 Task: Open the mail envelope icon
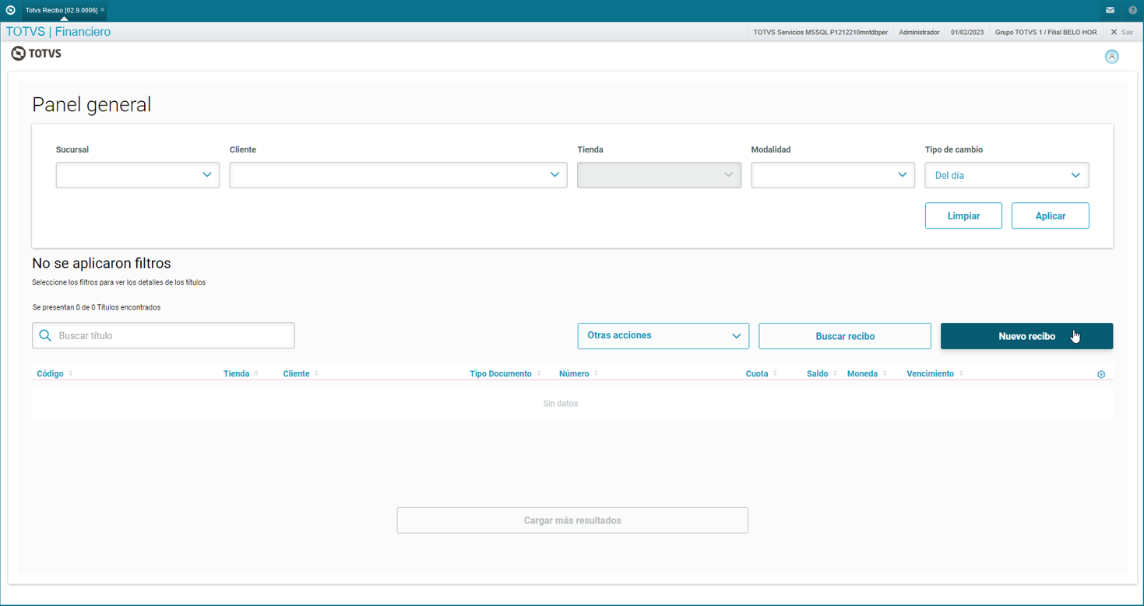point(1110,10)
